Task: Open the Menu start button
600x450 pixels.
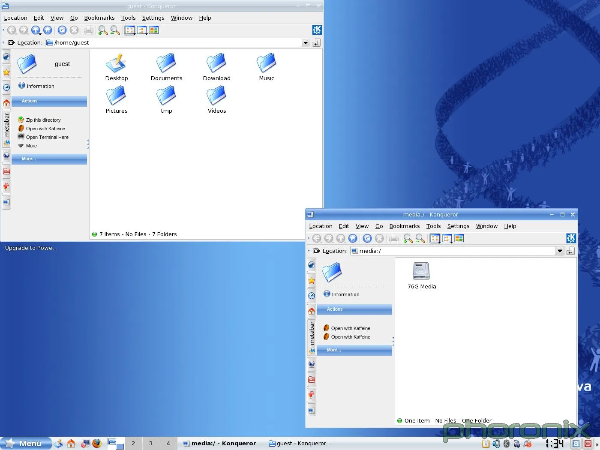Action: pyautogui.click(x=26, y=444)
